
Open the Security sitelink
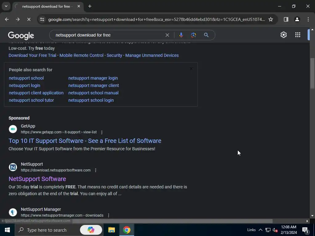click(x=114, y=55)
